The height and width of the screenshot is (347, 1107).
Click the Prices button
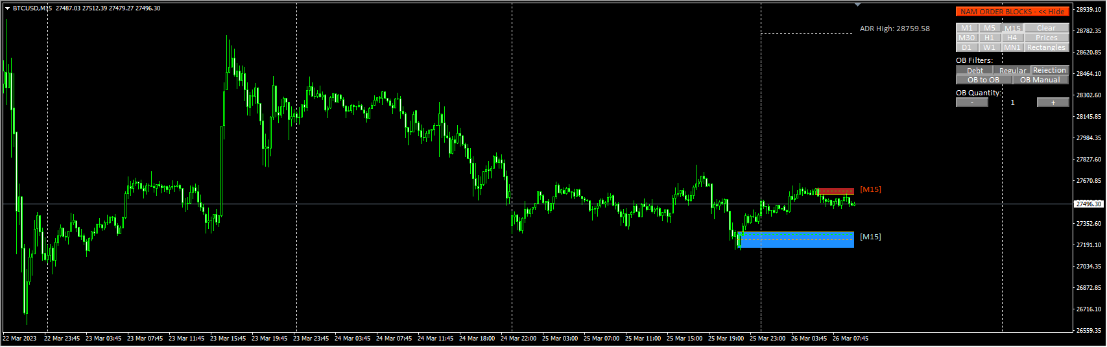click(1046, 38)
